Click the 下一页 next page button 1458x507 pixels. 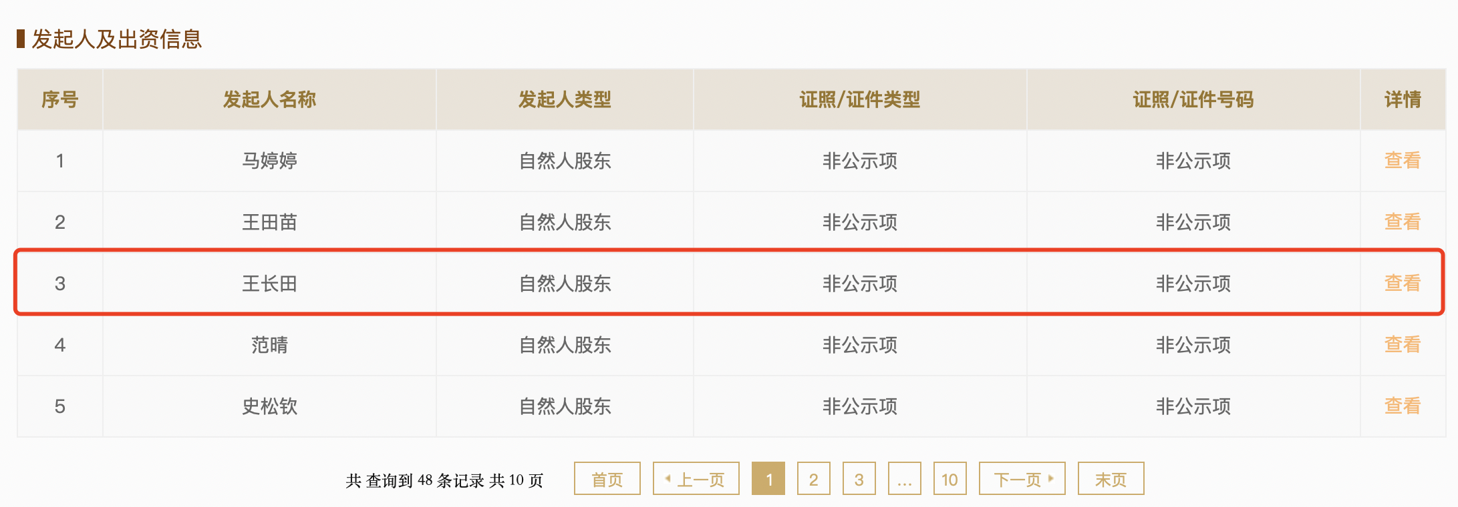tap(1022, 479)
